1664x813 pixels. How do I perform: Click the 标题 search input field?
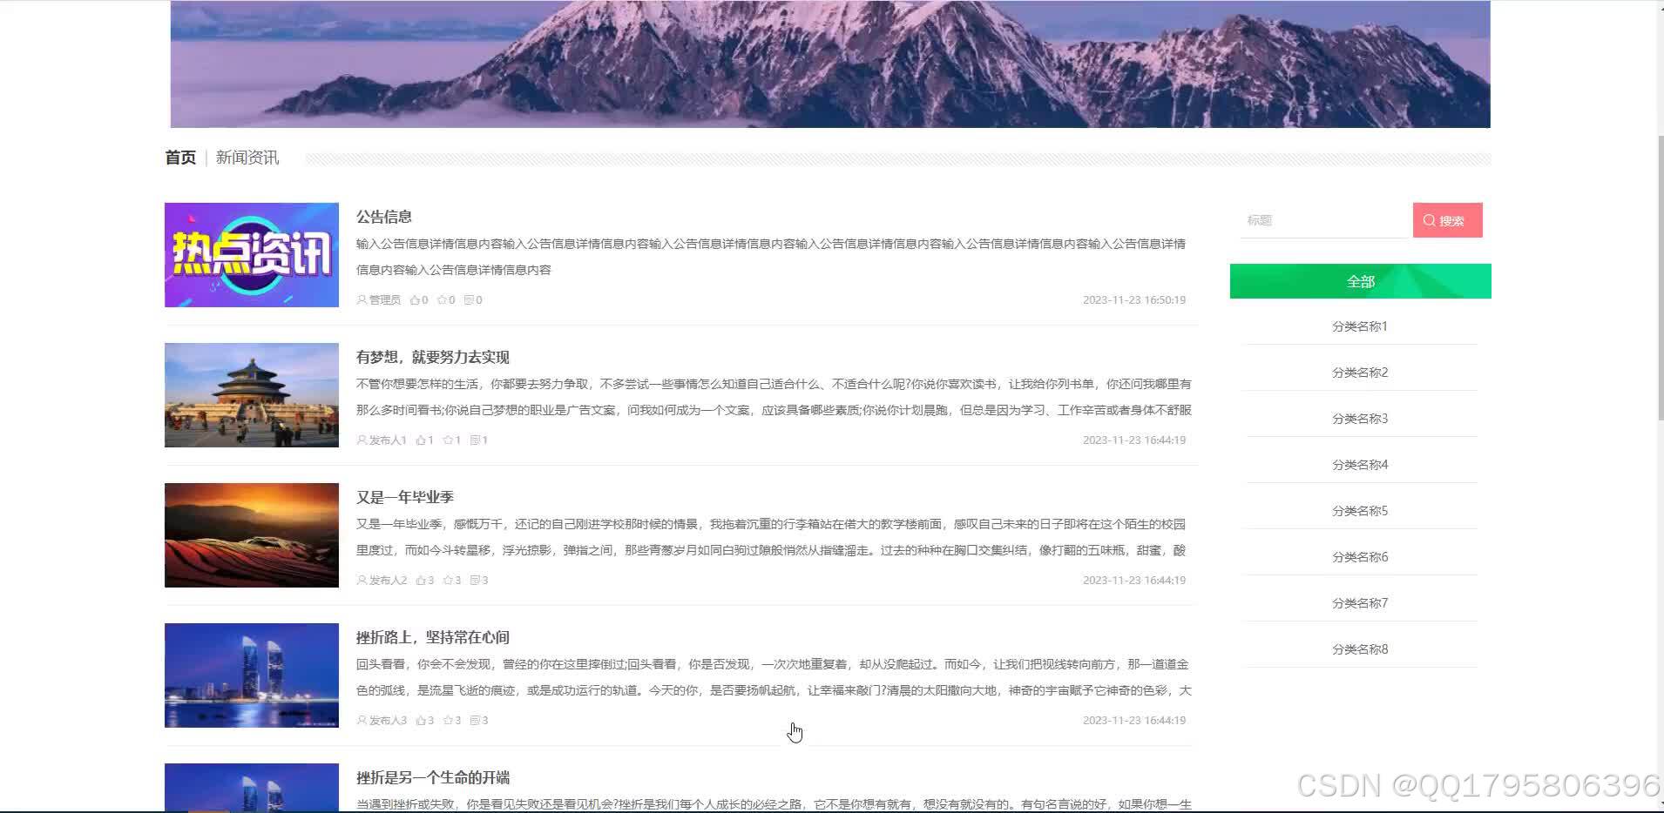pos(1324,220)
